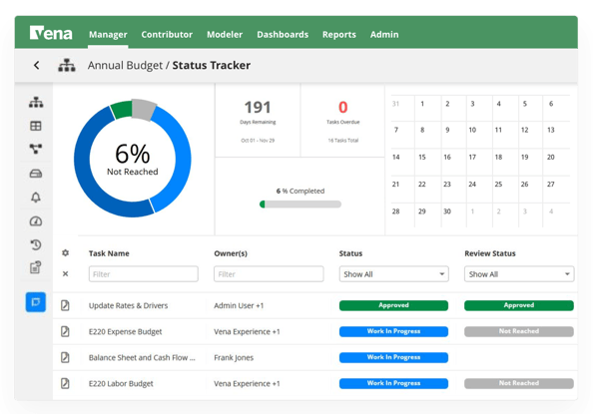This screenshot has width=593, height=414.
Task: Expand the Review Status Show All dropdown
Action: pos(519,274)
